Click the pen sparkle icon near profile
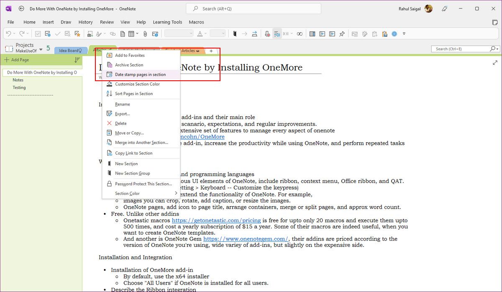This screenshot has width=502, height=292. tap(445, 9)
